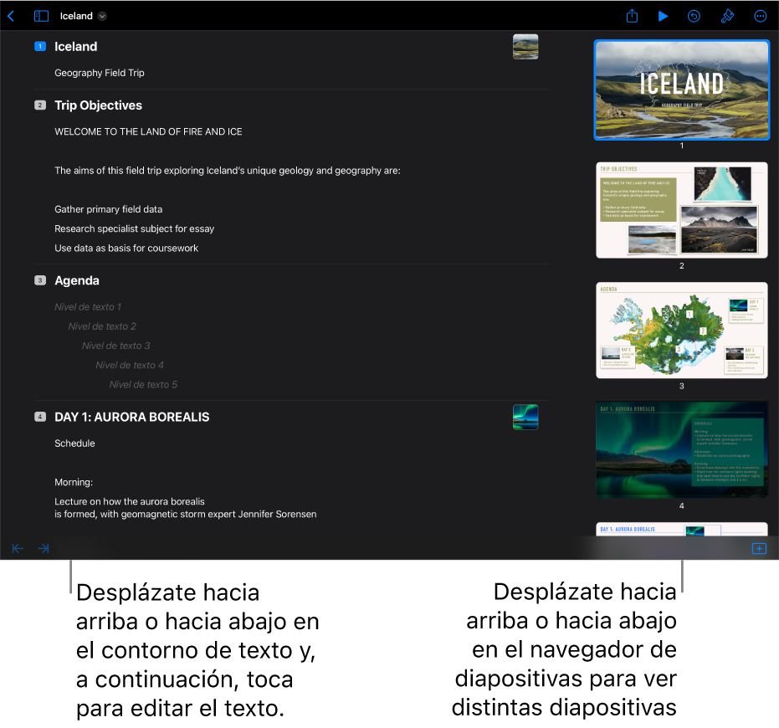Tap the Share icon in toolbar
Screen dimensions: 779x728
[632, 16]
